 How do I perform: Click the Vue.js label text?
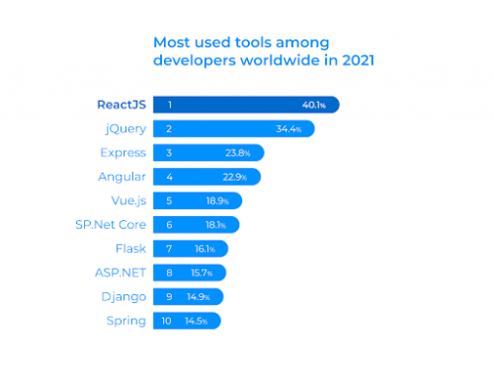pyautogui.click(x=128, y=200)
